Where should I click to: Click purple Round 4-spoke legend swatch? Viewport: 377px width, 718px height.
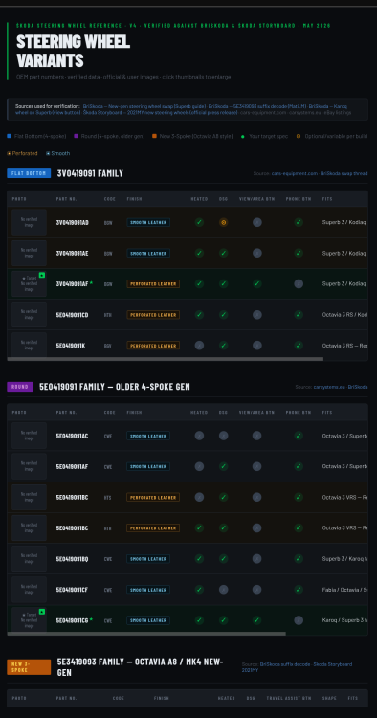[76, 136]
